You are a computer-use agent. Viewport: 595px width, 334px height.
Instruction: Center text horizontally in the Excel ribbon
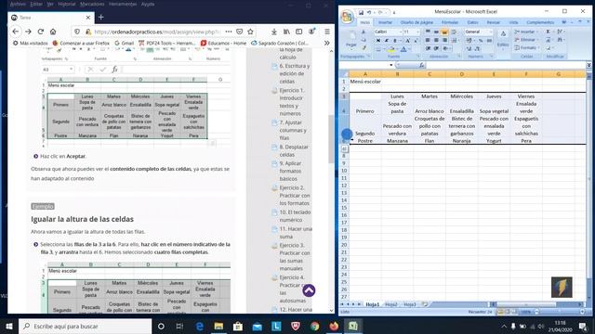pyautogui.click(x=436, y=40)
